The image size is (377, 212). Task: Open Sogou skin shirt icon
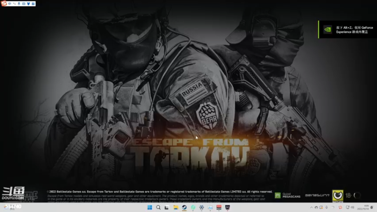coord(28,4)
